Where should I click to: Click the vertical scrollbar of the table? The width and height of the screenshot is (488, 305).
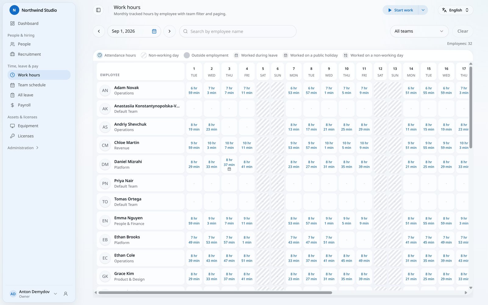[471, 107]
